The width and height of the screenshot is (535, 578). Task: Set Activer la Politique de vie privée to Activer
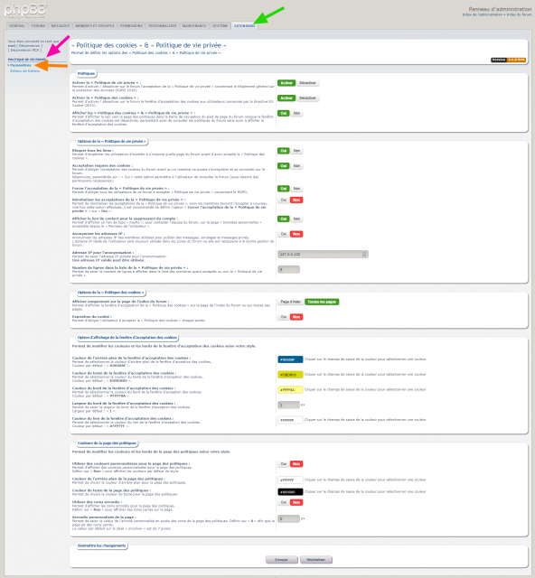[286, 83]
